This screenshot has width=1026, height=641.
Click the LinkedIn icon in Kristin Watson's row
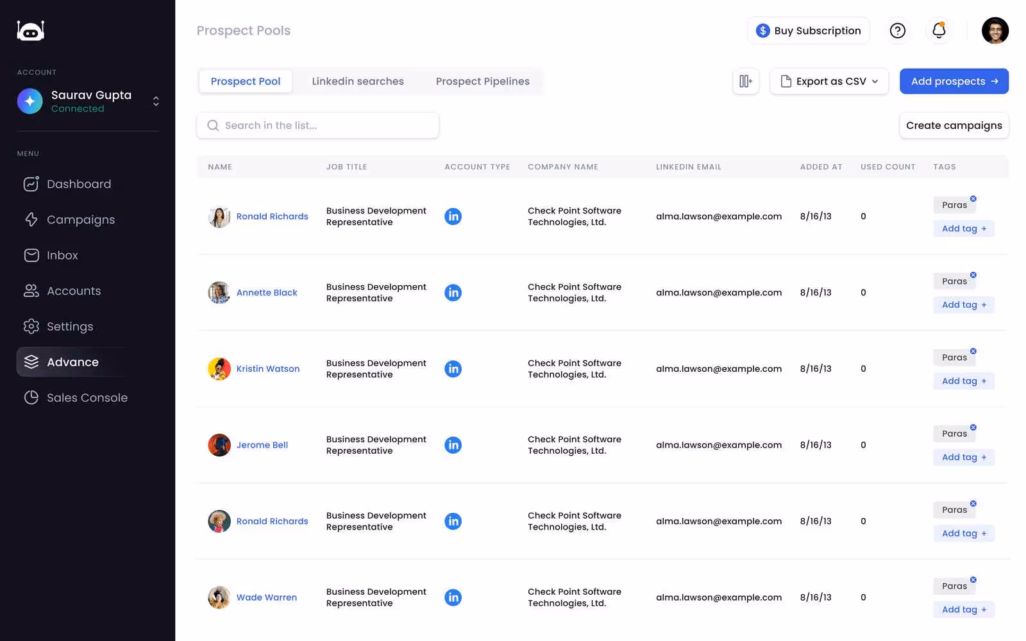[453, 369]
